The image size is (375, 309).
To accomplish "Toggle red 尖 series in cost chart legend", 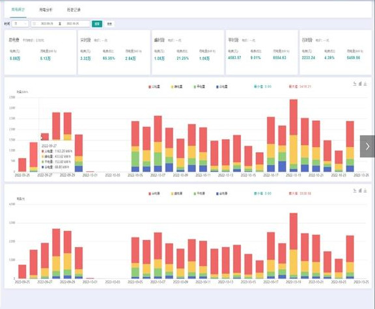I will coord(154,193).
